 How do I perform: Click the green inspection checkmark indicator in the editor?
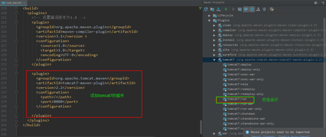pyautogui.click(x=200, y=8)
